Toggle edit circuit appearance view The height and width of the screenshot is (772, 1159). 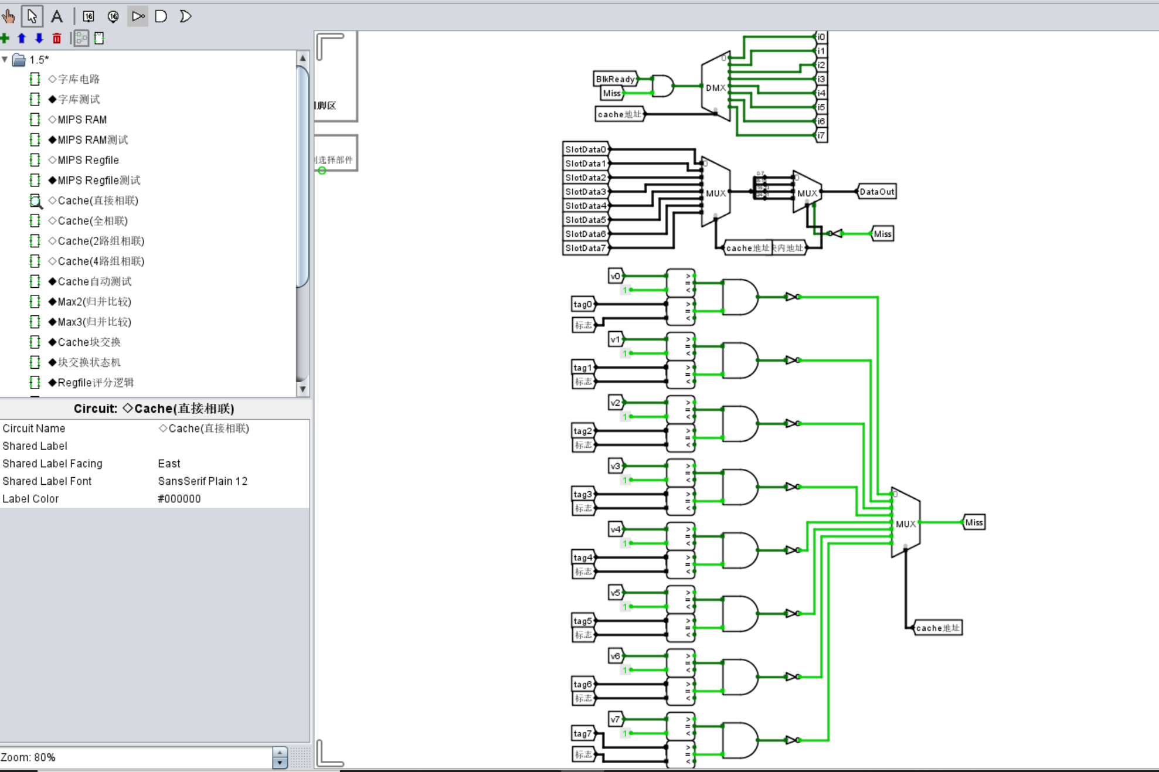click(x=99, y=38)
